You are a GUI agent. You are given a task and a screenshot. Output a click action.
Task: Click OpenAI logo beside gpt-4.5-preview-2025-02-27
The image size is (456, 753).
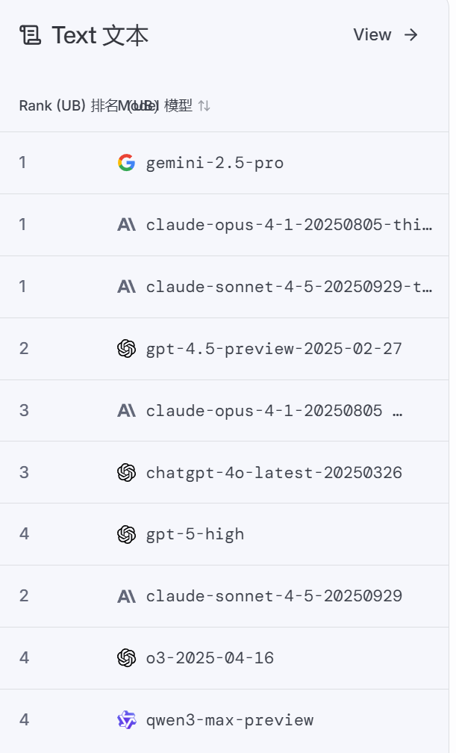click(126, 348)
